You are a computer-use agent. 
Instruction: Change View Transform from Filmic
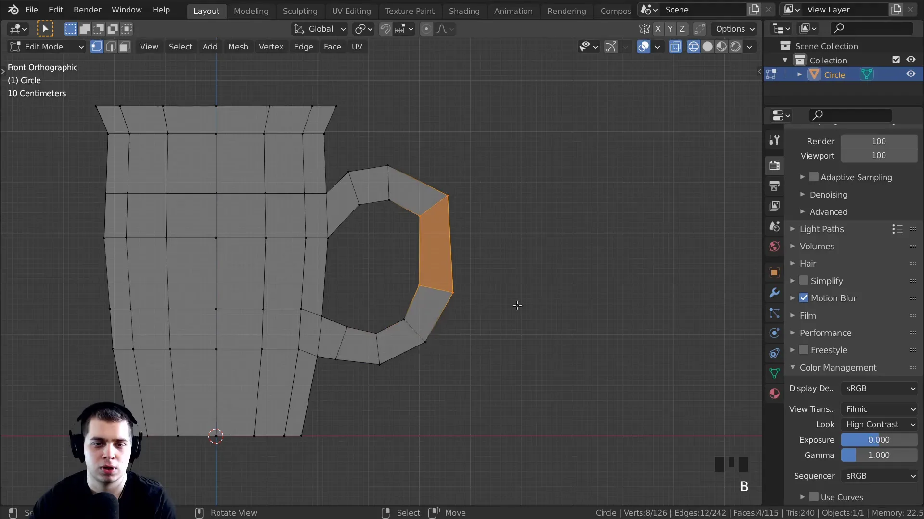(x=879, y=408)
